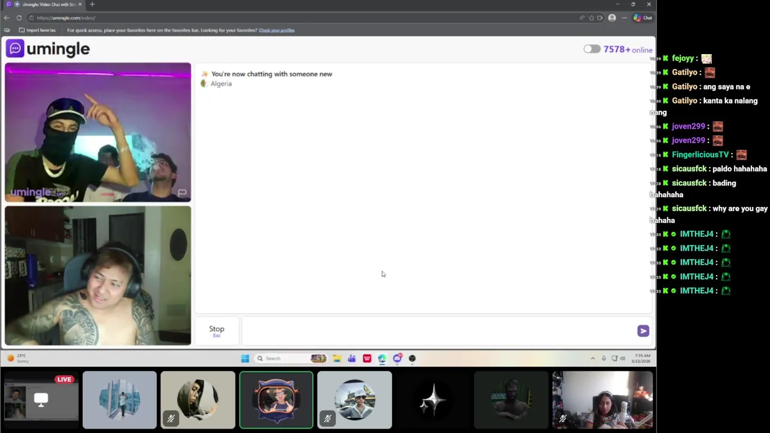Select the participant tile with blue building avatar
The width and height of the screenshot is (770, 433).
tap(120, 400)
